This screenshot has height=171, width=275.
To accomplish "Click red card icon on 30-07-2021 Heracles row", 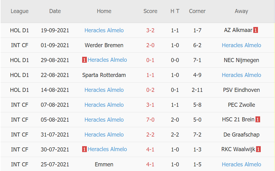I will (x=84, y=149).
